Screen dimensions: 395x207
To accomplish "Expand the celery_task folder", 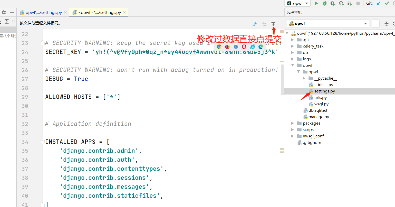I will (293, 46).
